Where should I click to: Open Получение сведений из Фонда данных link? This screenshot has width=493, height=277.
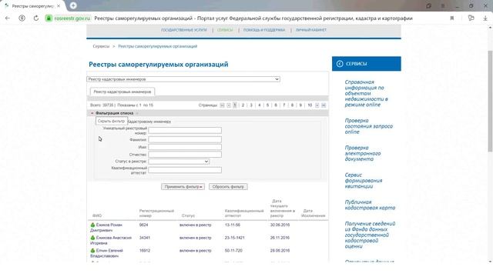[x=370, y=235]
